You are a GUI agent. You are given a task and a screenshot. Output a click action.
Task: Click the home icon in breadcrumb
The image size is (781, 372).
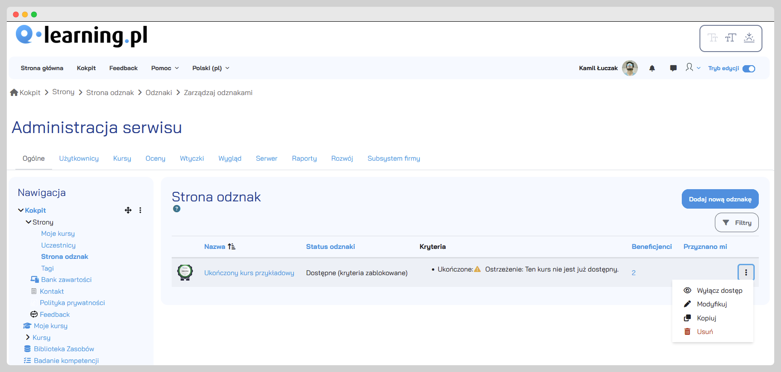click(14, 92)
